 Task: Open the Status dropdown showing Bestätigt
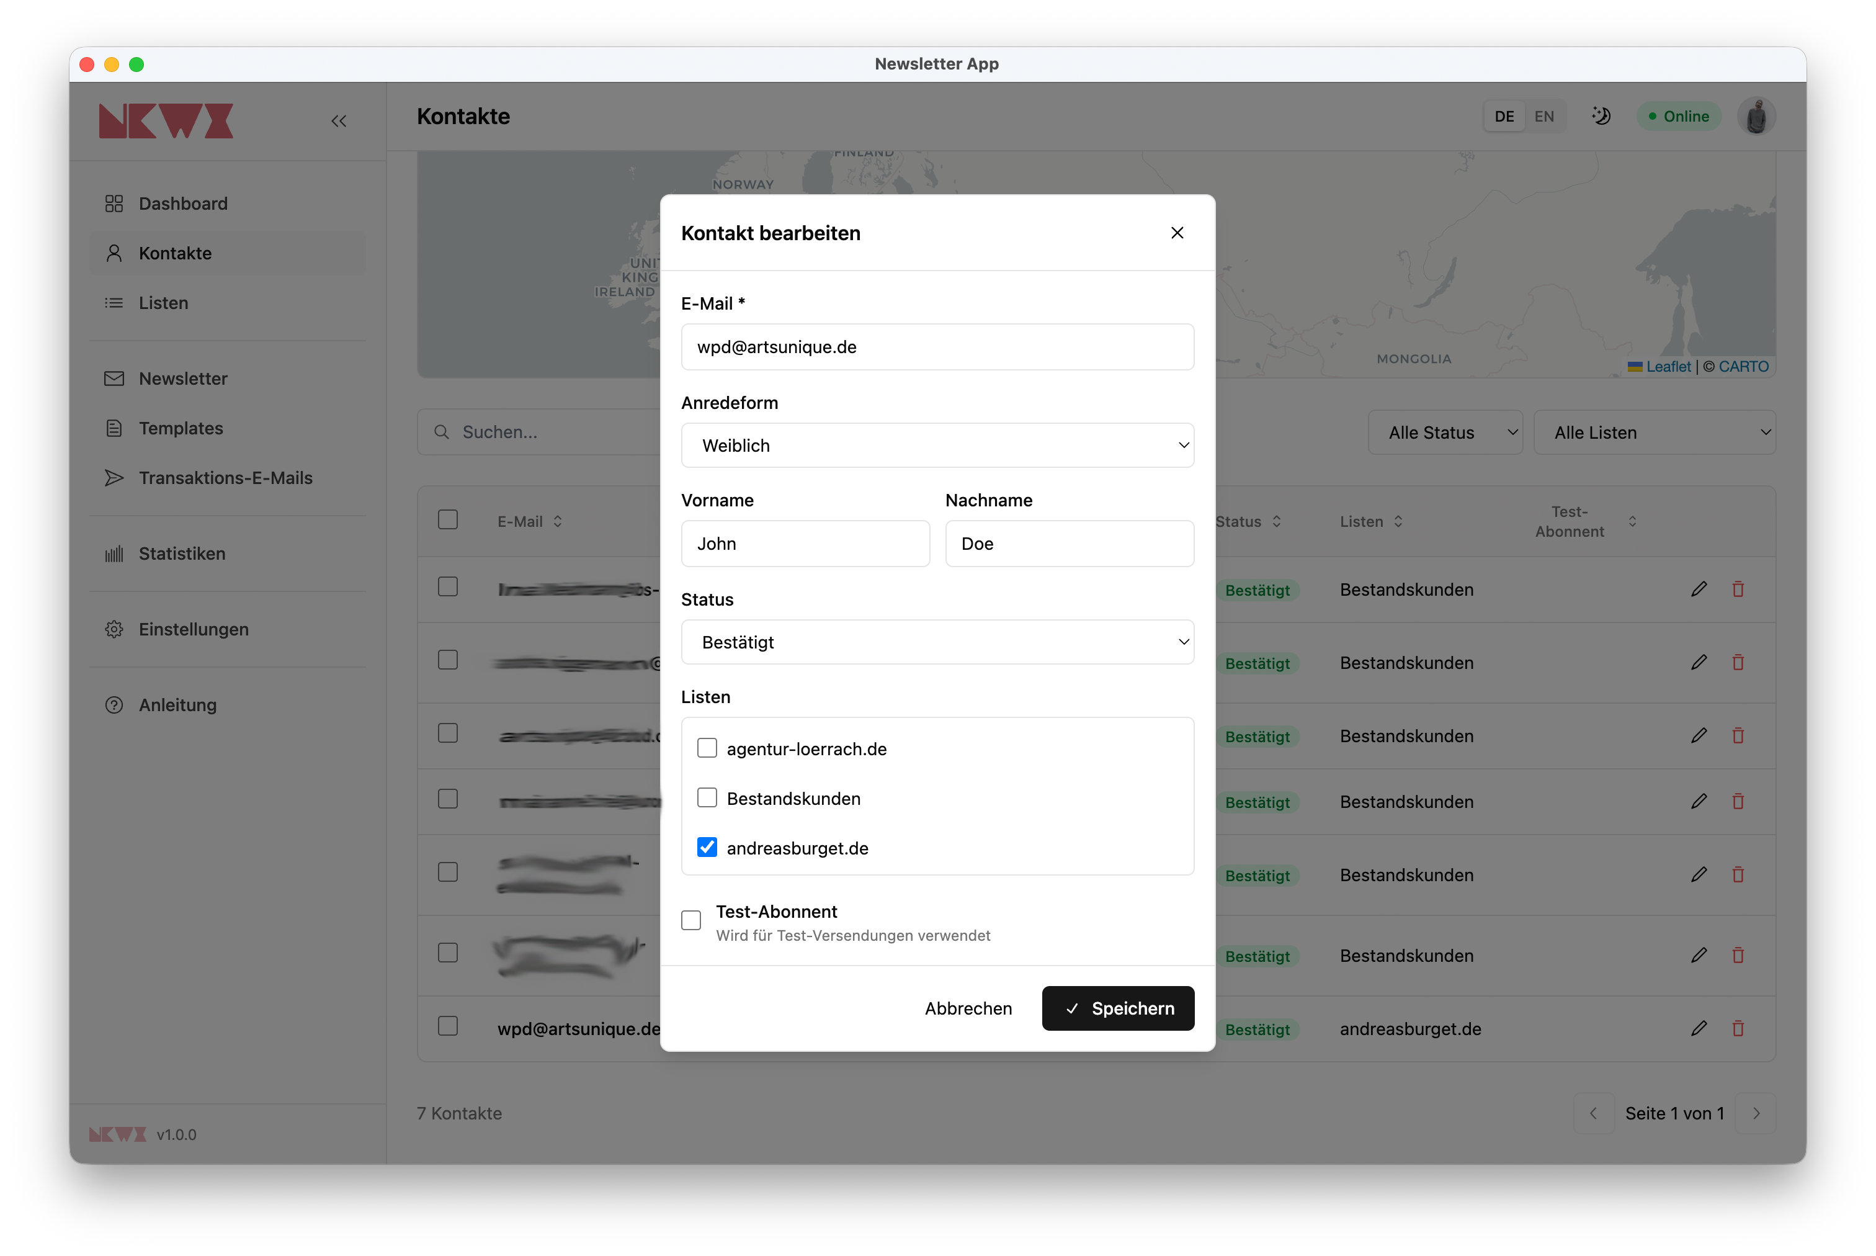coord(937,642)
